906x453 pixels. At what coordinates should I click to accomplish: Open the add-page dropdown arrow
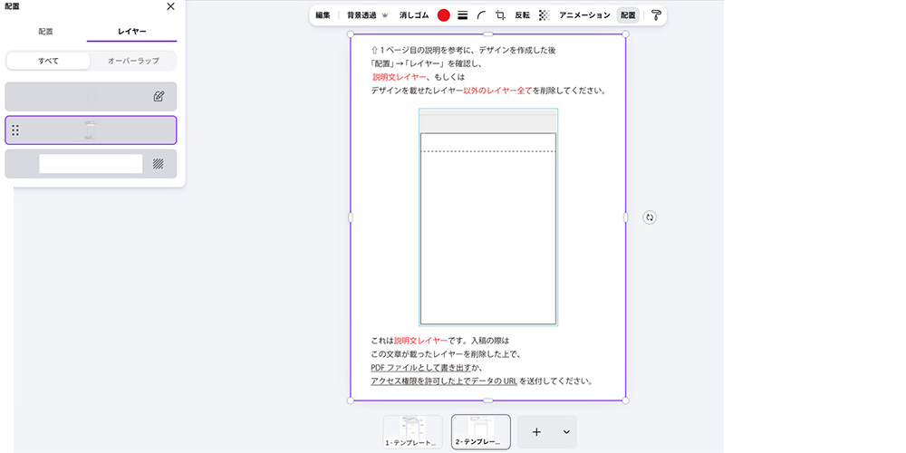point(566,432)
